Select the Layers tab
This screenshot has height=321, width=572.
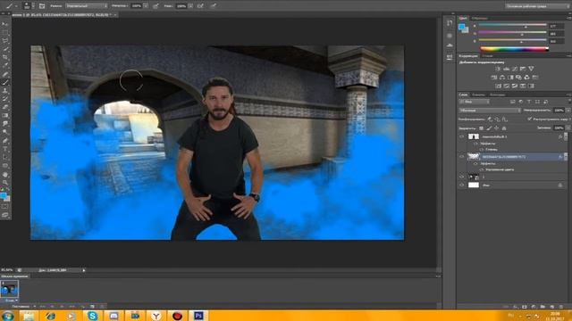(x=463, y=95)
